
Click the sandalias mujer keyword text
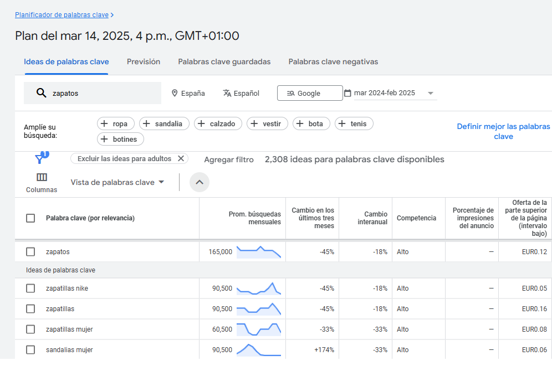tap(69, 350)
